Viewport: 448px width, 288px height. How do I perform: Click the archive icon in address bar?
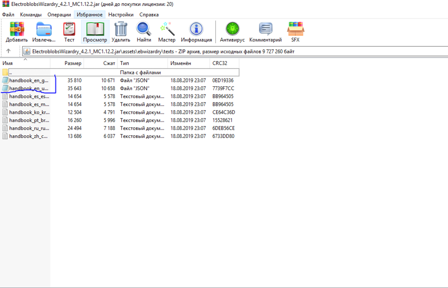tap(27, 52)
